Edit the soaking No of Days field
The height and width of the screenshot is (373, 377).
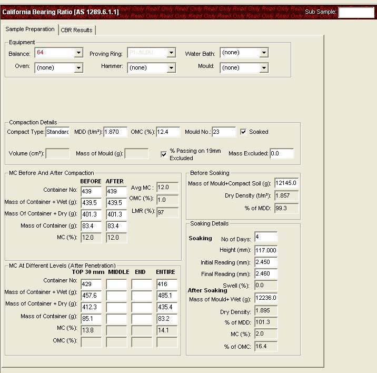click(x=265, y=238)
